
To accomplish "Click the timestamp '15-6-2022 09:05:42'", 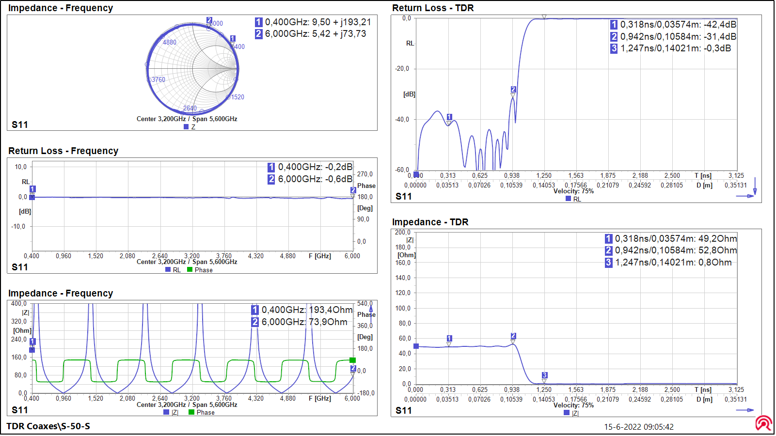I will tap(638, 427).
